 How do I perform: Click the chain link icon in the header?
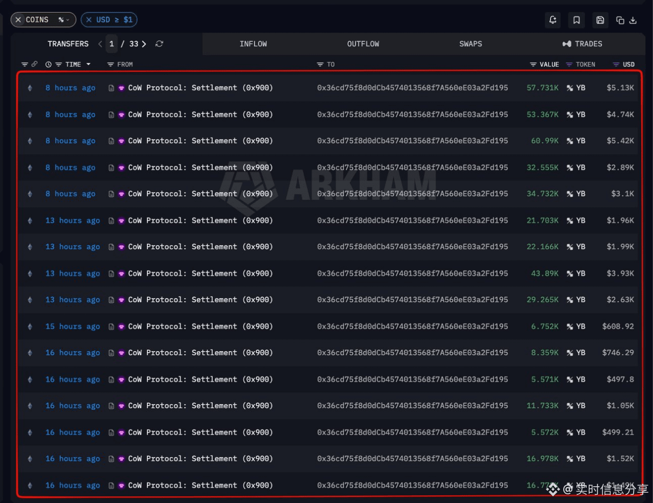tap(34, 64)
